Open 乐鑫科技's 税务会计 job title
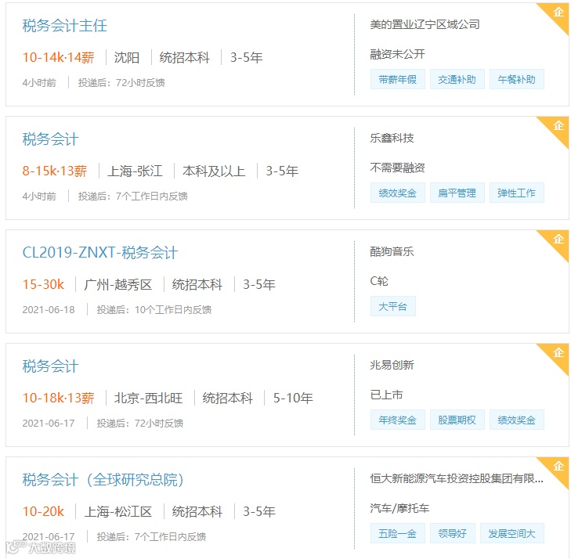 [50, 139]
